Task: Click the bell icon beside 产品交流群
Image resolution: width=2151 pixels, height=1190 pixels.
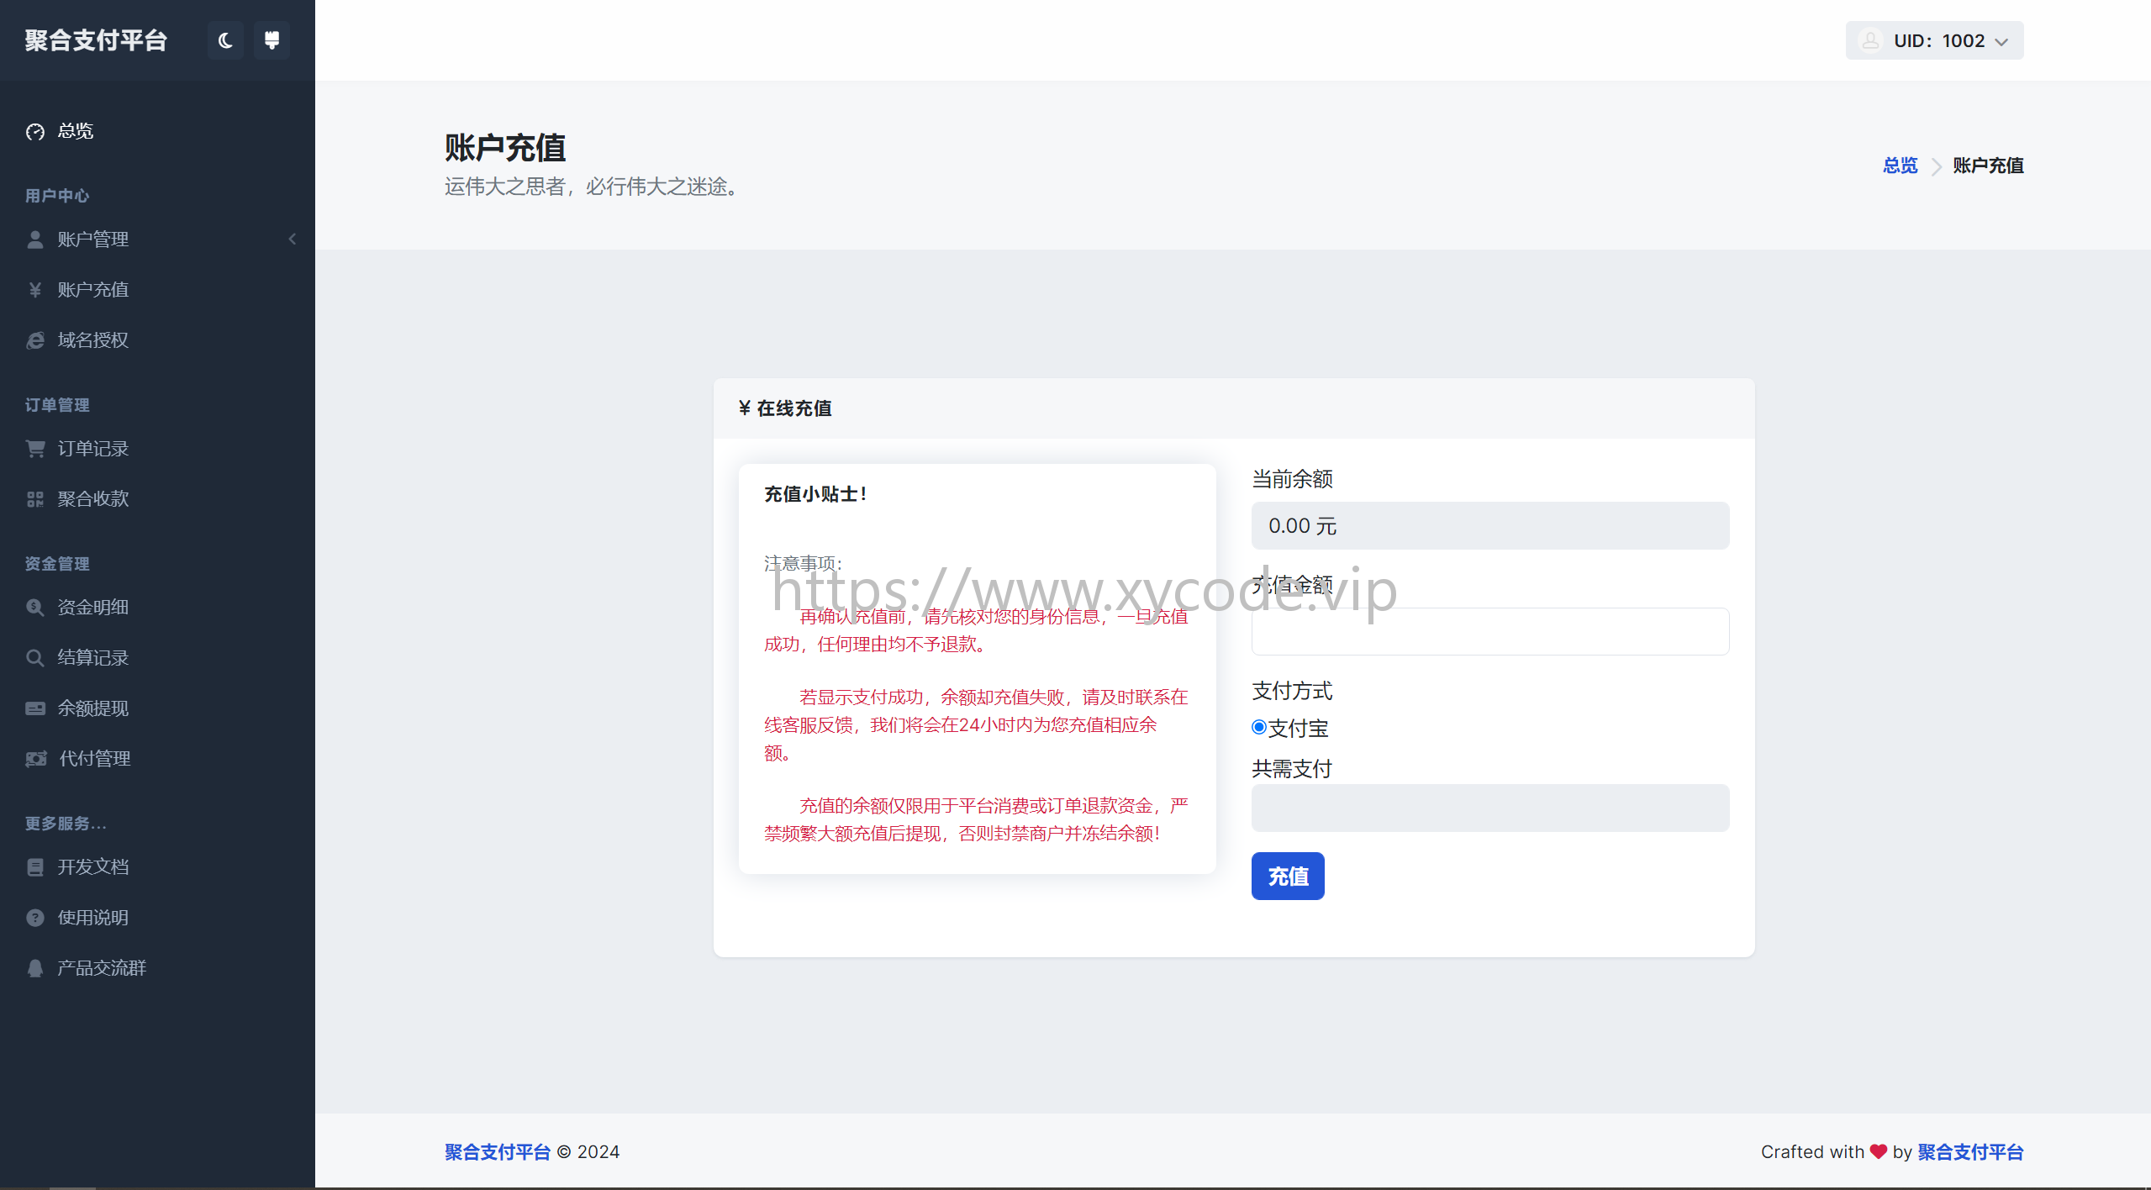Action: coord(35,968)
